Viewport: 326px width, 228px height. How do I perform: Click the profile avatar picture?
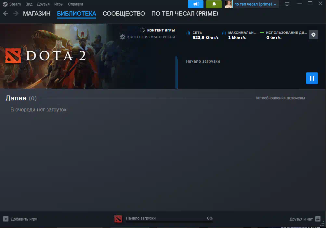click(x=228, y=4)
